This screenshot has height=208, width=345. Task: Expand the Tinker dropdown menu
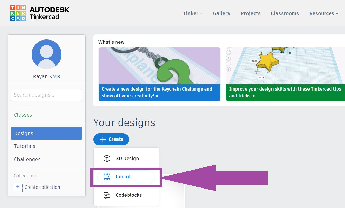(x=193, y=13)
